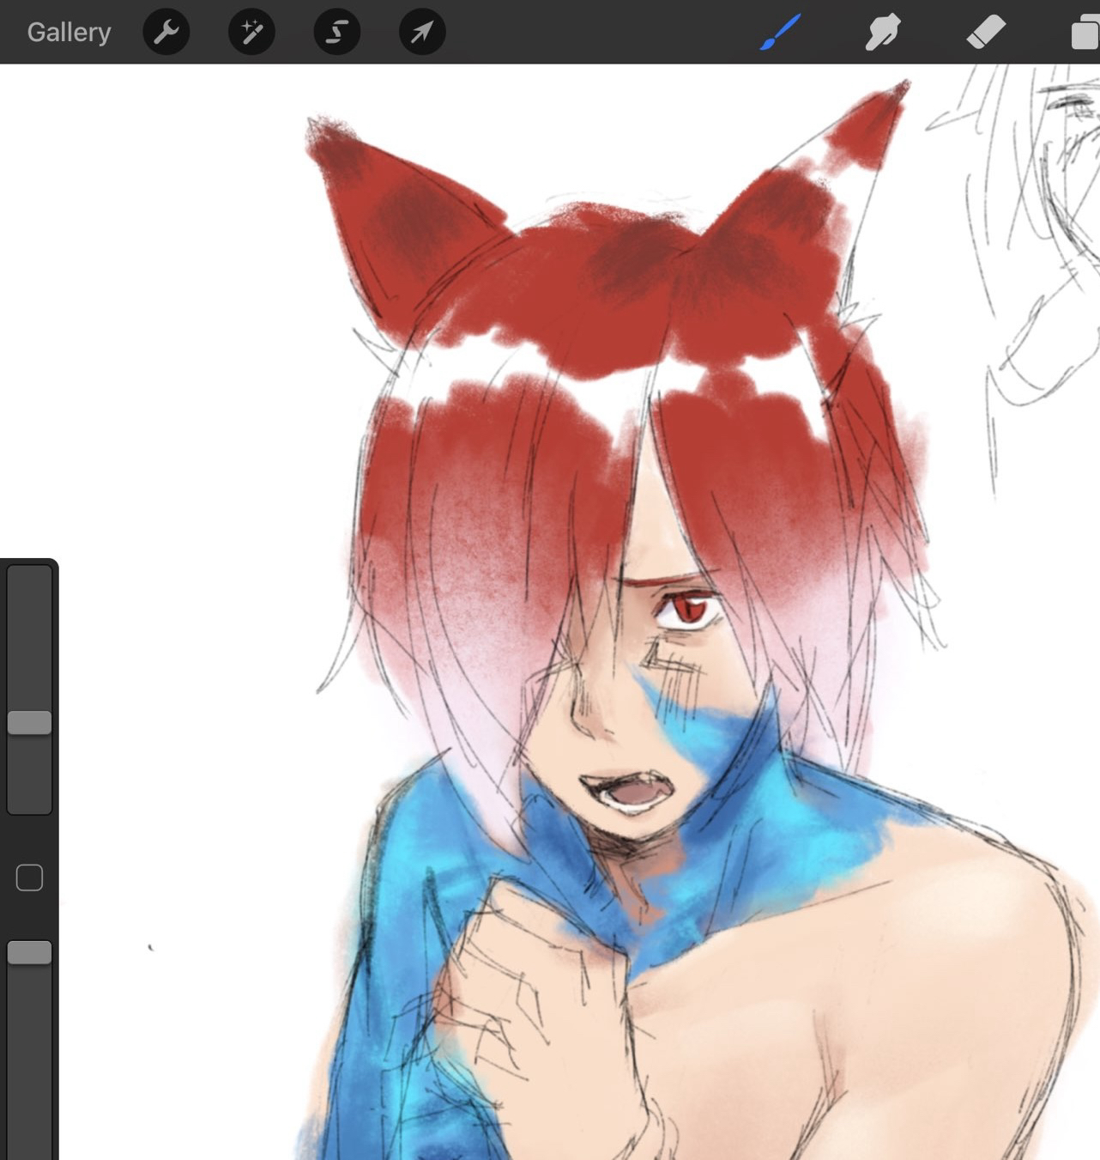
Task: Activate the Selection tool
Action: coord(336,33)
